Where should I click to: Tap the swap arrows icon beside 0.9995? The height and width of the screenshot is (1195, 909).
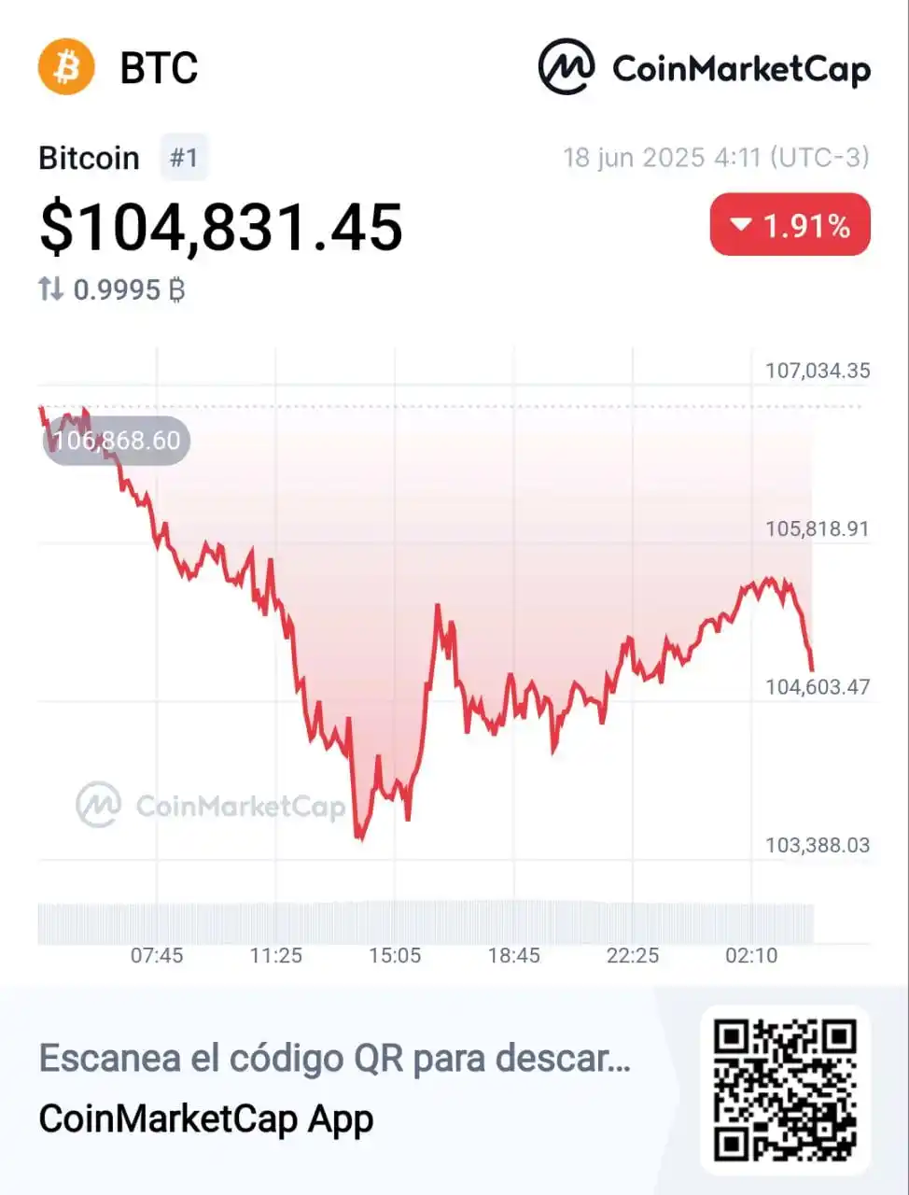click(50, 289)
